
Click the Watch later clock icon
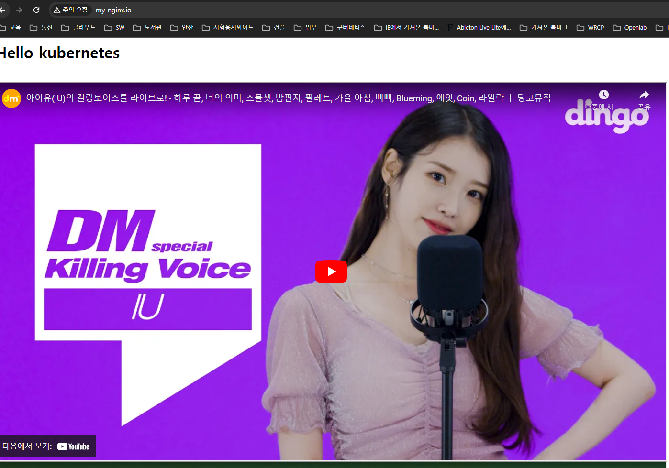[x=604, y=95]
